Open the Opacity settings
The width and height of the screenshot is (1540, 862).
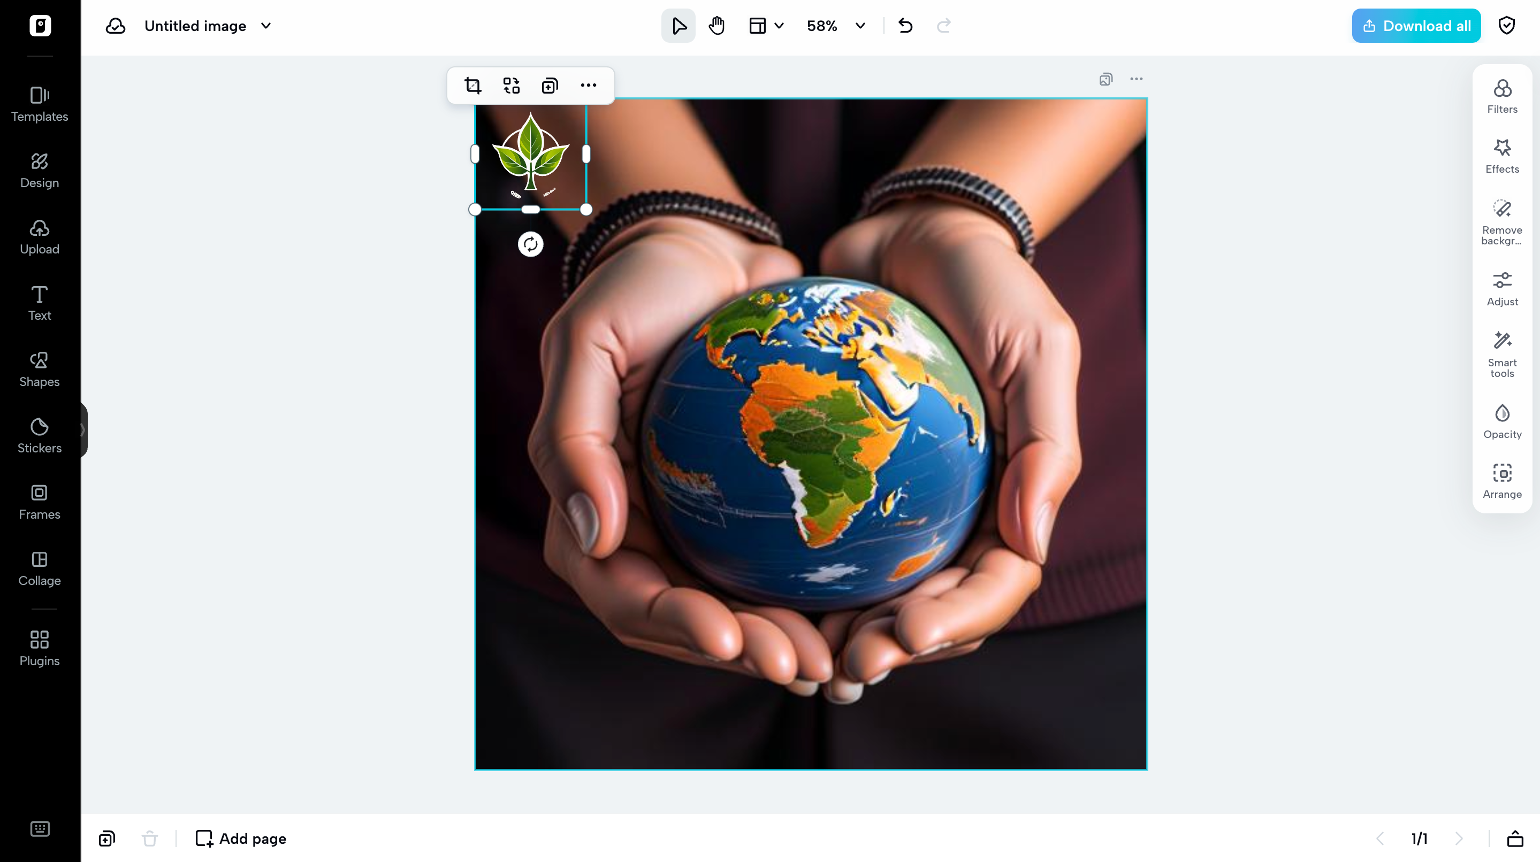[x=1503, y=420]
